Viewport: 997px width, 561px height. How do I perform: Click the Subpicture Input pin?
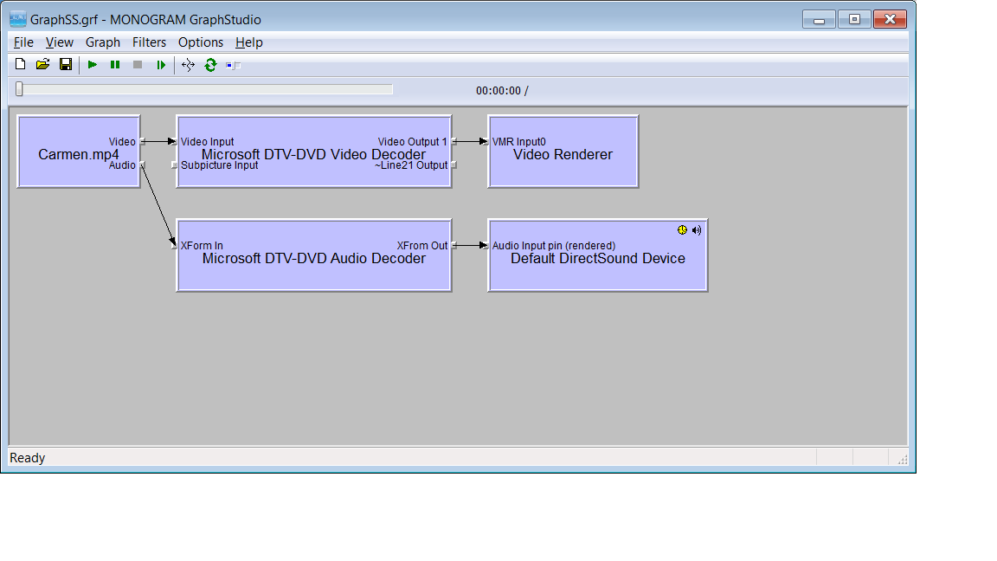tap(174, 165)
